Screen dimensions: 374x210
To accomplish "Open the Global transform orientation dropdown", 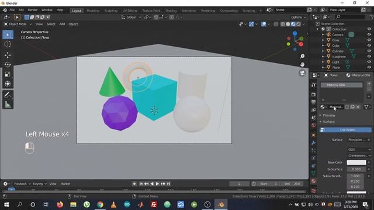I will pos(131,17).
